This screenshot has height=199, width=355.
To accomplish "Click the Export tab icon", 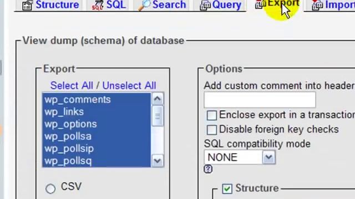I will [260, 4].
